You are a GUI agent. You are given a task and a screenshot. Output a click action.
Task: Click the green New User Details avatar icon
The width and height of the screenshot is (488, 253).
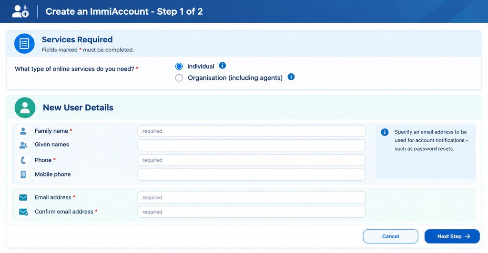[x=25, y=107]
